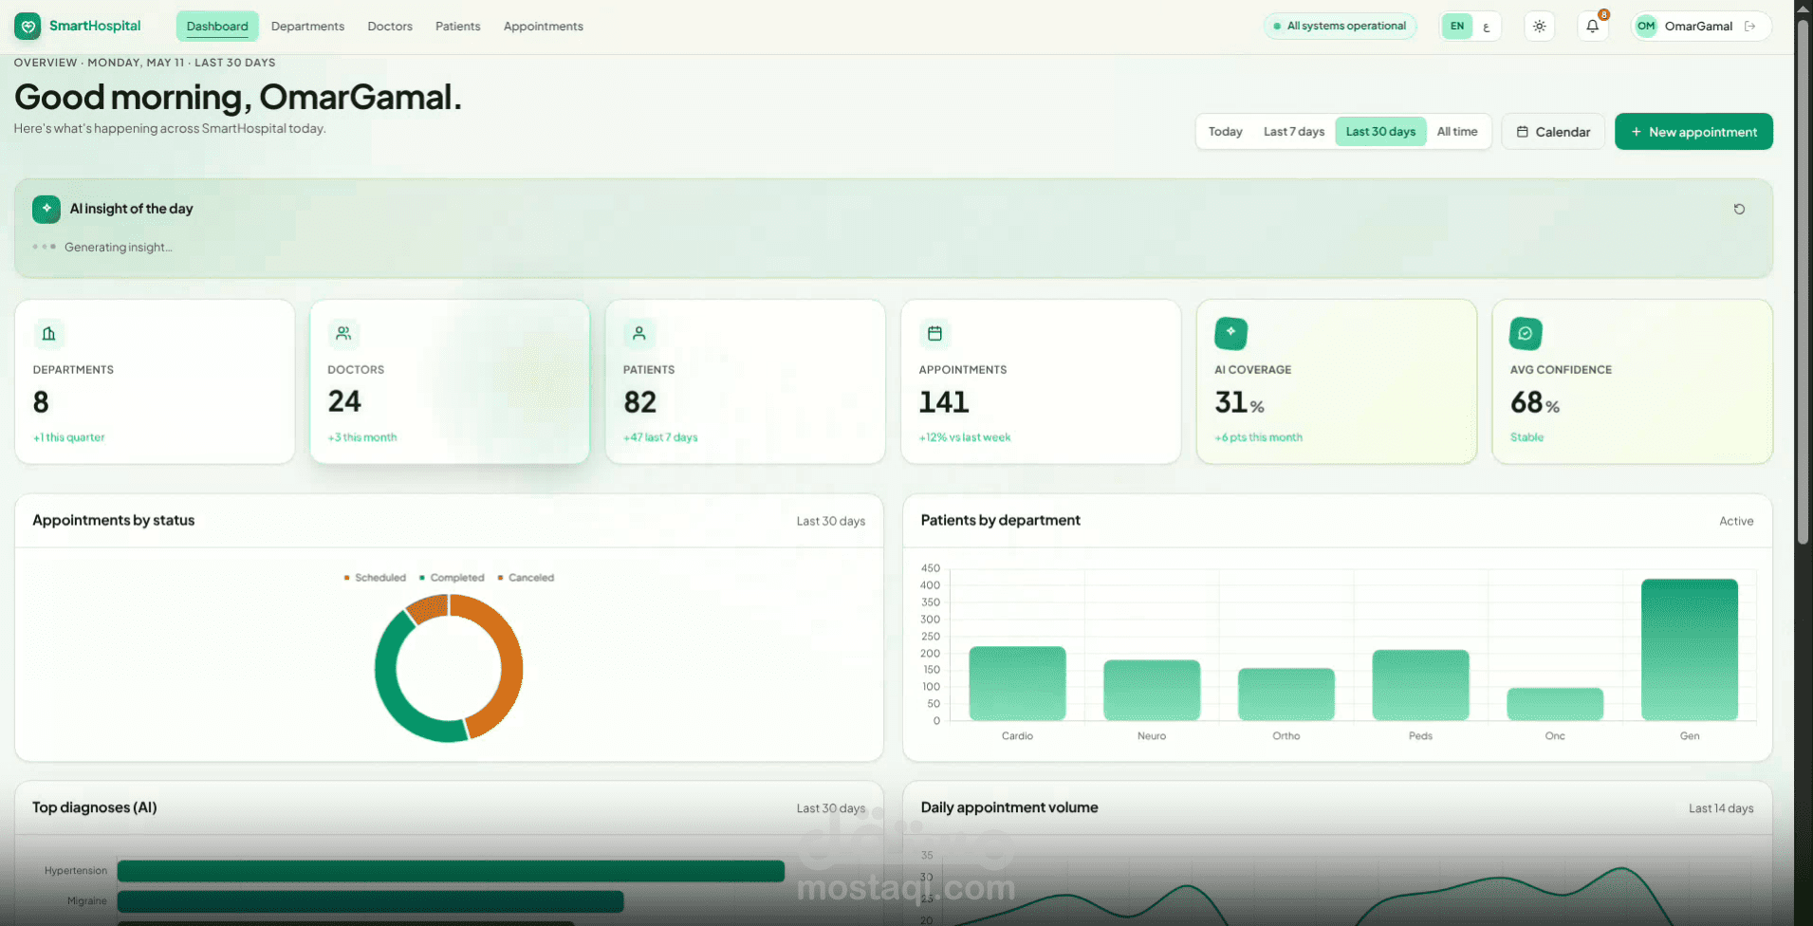Click the Avg Confidence icon
This screenshot has width=1813, height=926.
[x=1526, y=333]
